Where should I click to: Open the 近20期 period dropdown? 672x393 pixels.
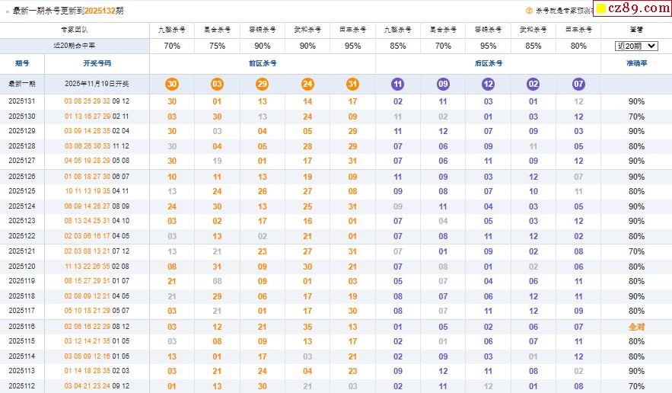tap(636, 46)
